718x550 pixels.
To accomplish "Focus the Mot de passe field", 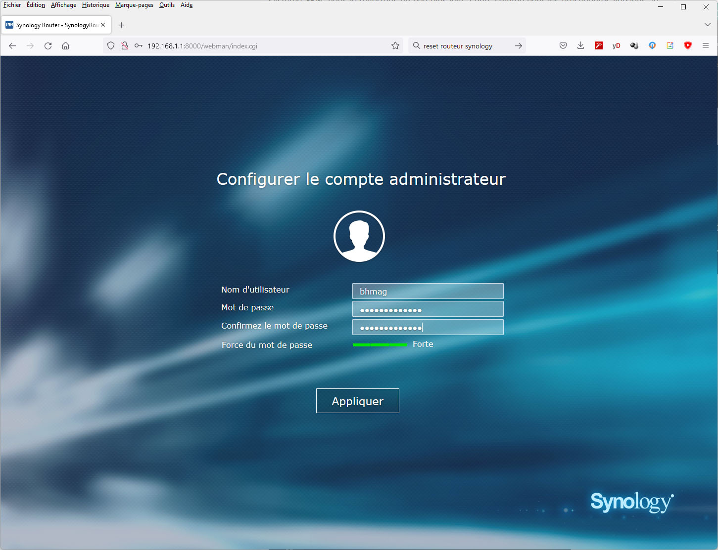I will pyautogui.click(x=428, y=309).
